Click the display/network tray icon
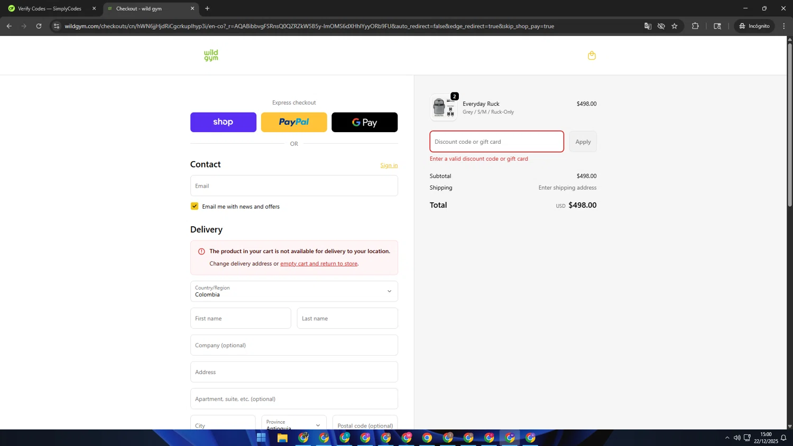 tap(747, 438)
